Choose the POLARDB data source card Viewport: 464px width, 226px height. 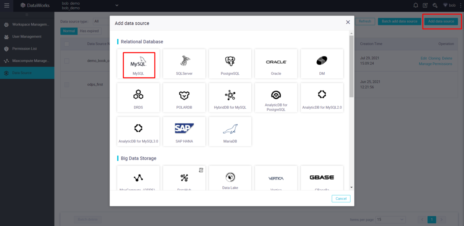coord(184,98)
